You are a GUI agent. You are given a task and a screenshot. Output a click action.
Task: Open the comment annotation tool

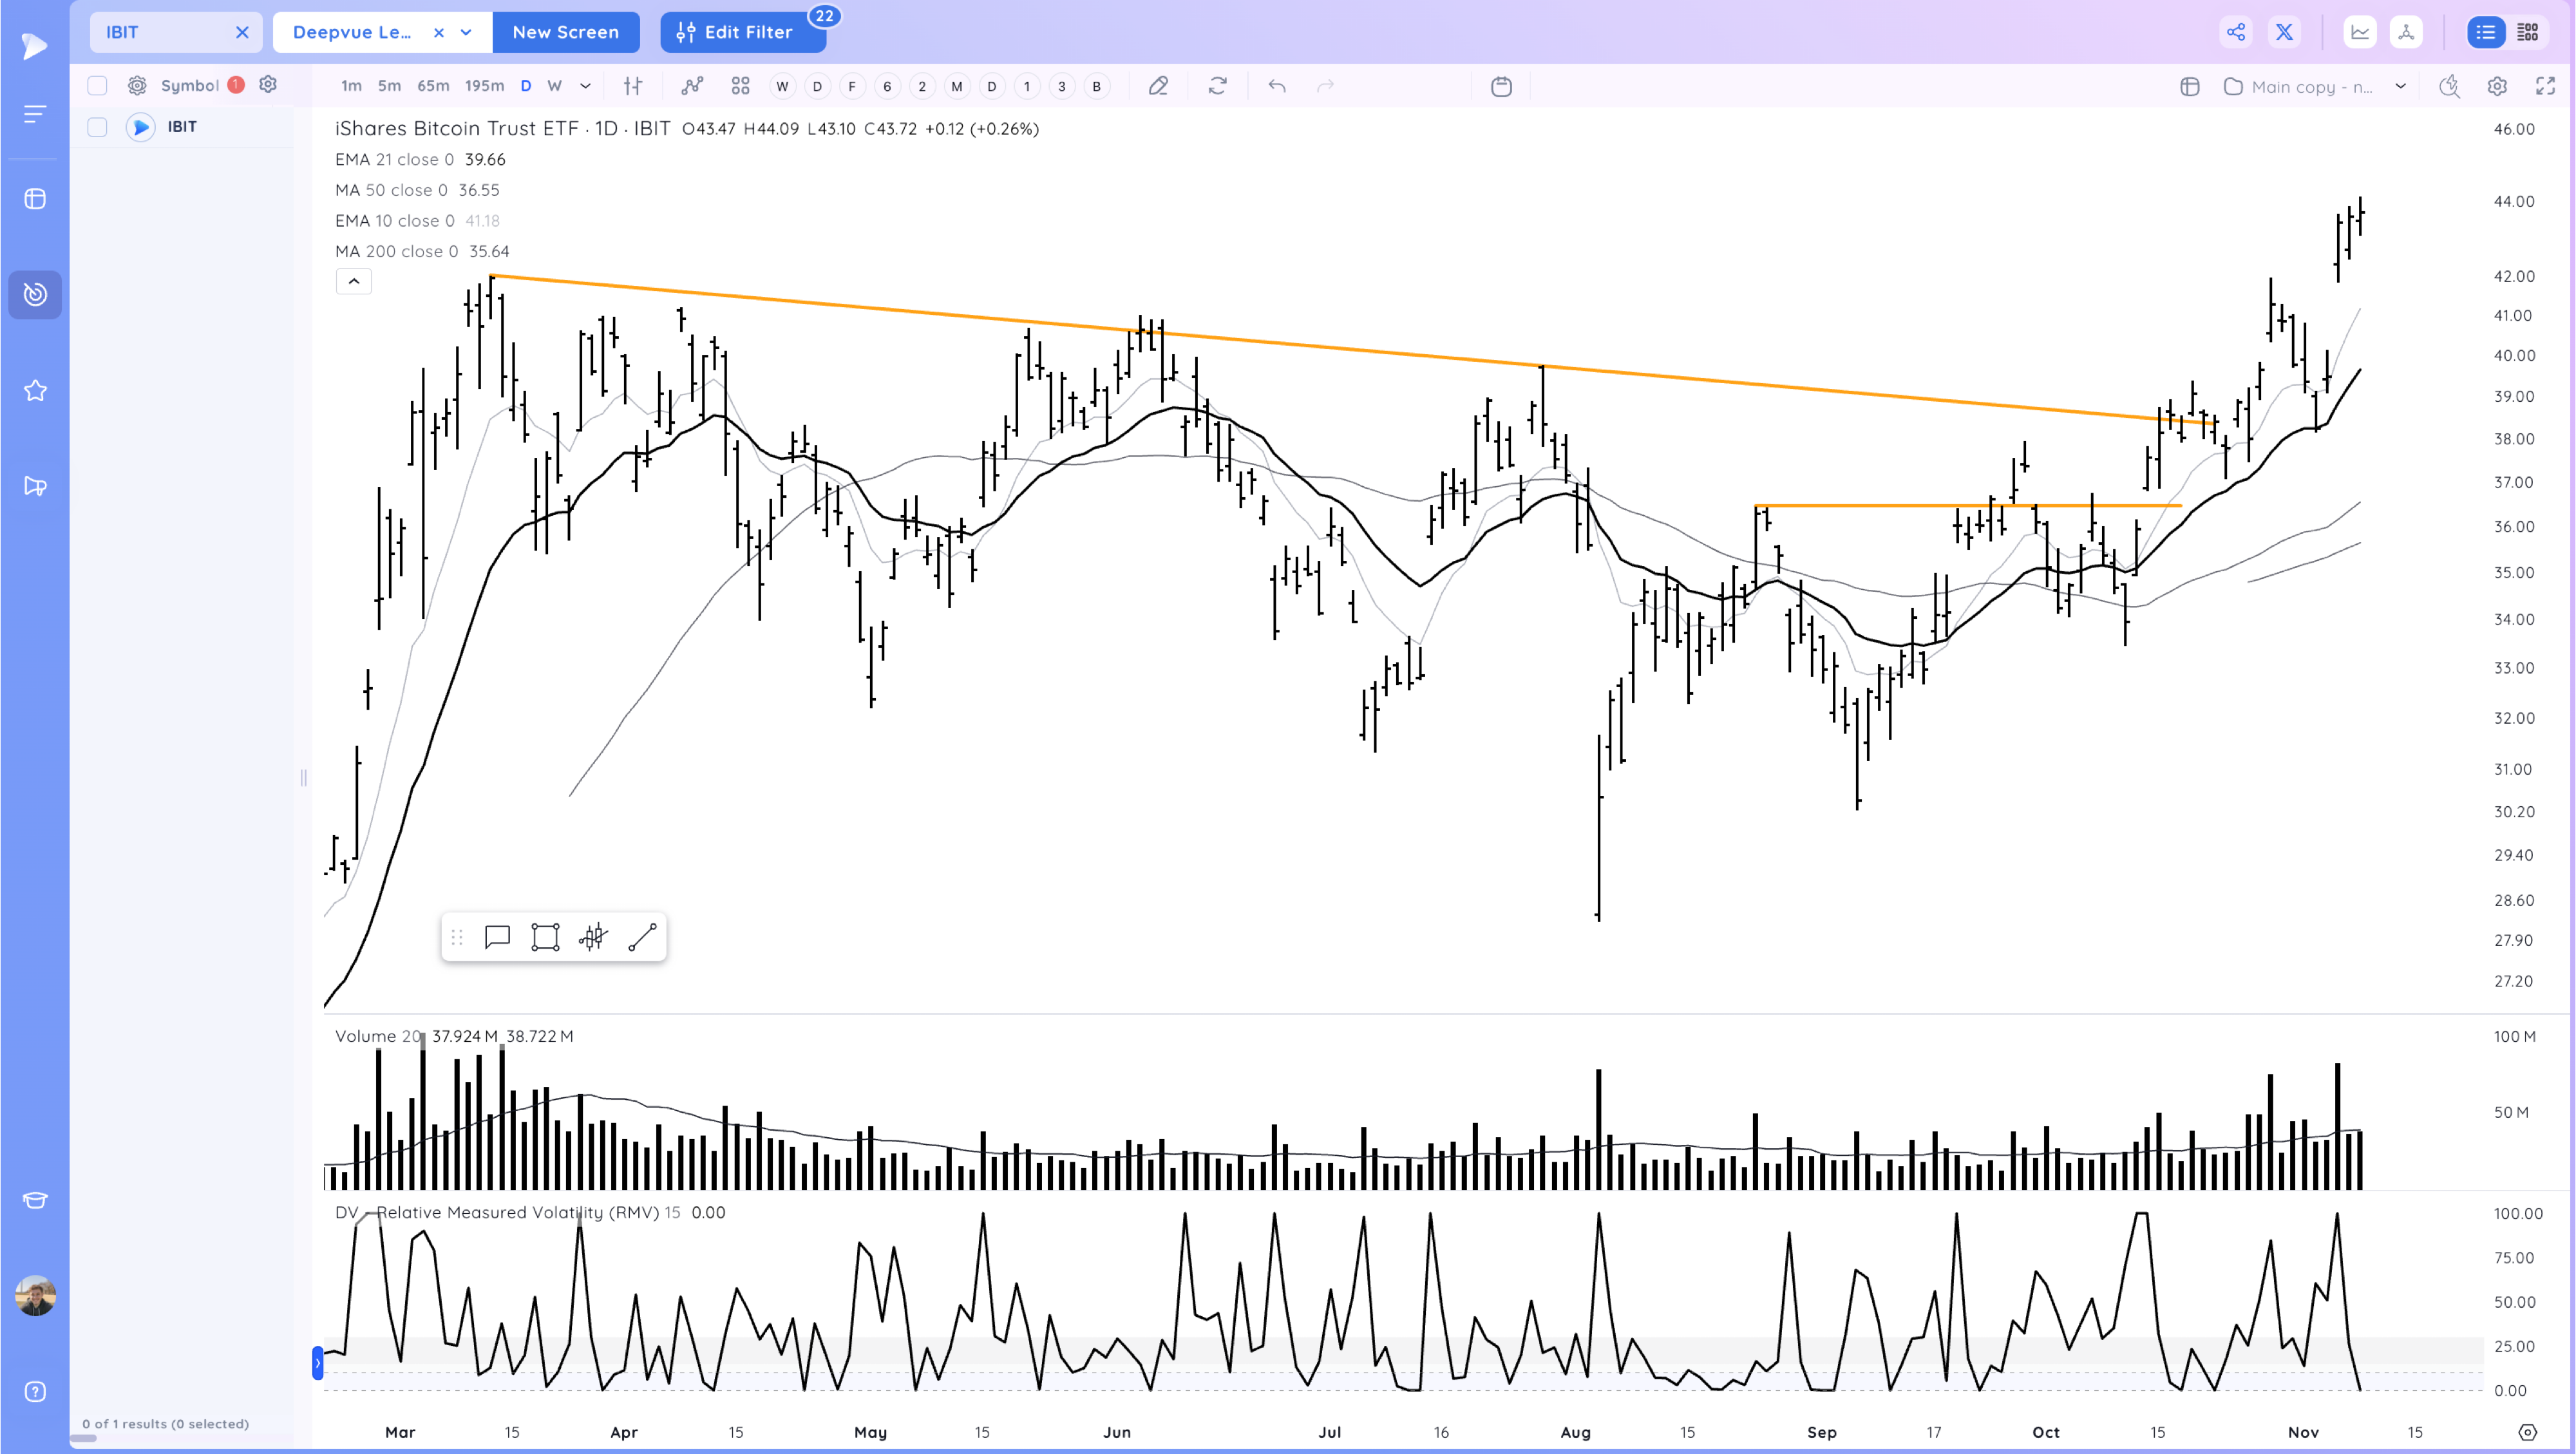pos(497,937)
